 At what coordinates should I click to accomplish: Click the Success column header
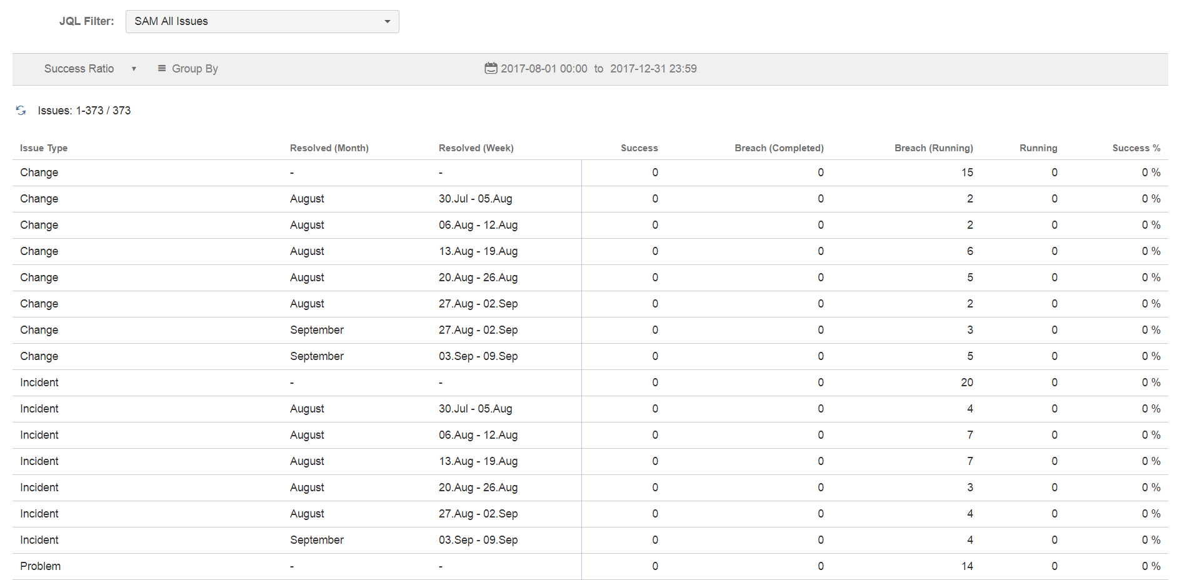639,148
